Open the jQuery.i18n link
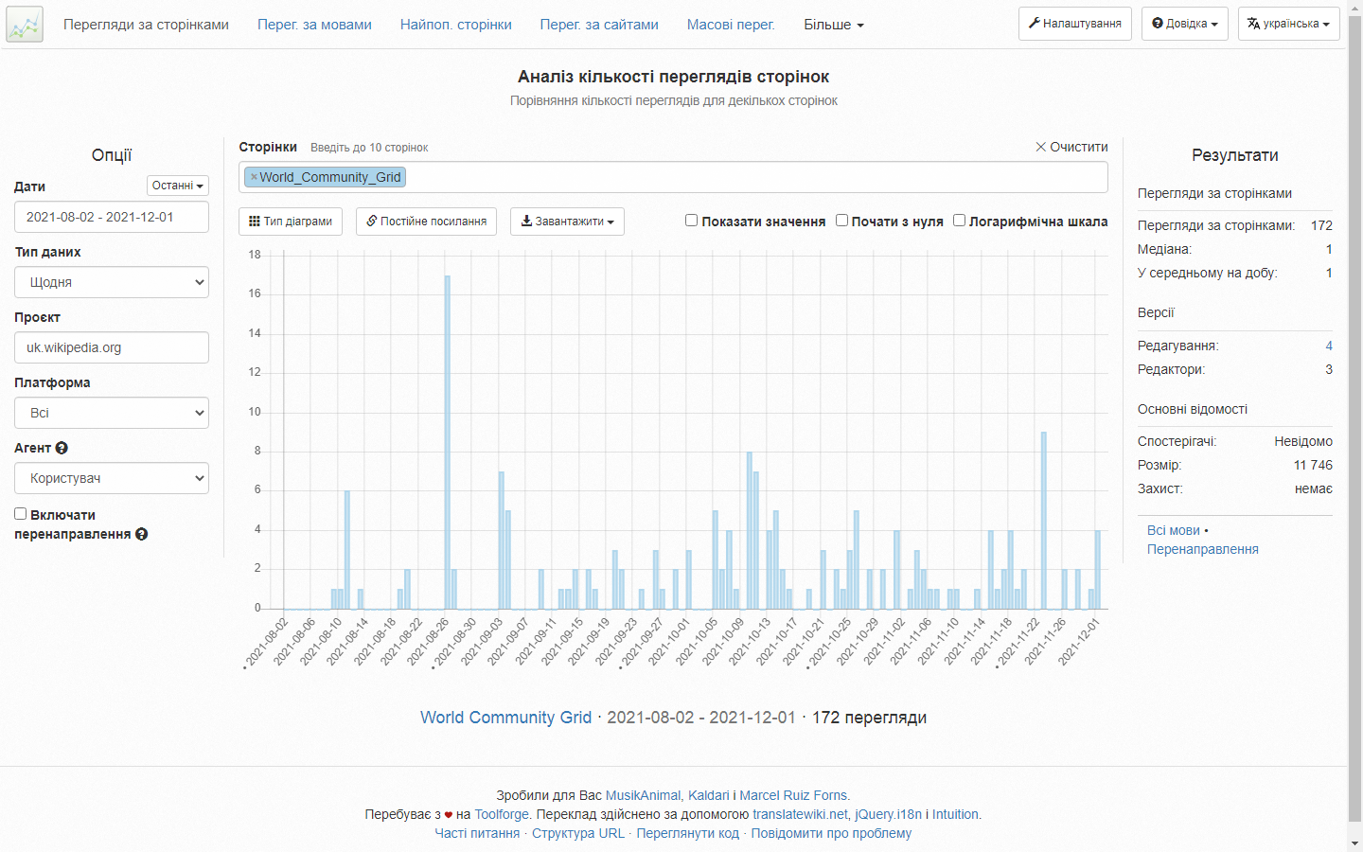 click(x=888, y=814)
